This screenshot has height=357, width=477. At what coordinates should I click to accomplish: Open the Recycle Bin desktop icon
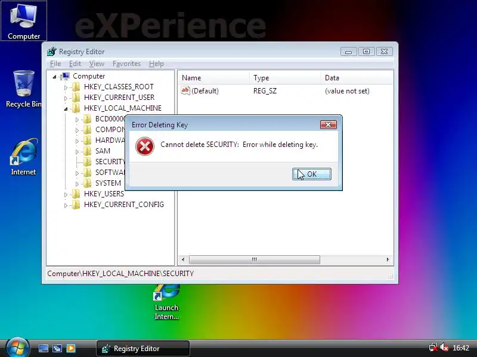tap(23, 89)
